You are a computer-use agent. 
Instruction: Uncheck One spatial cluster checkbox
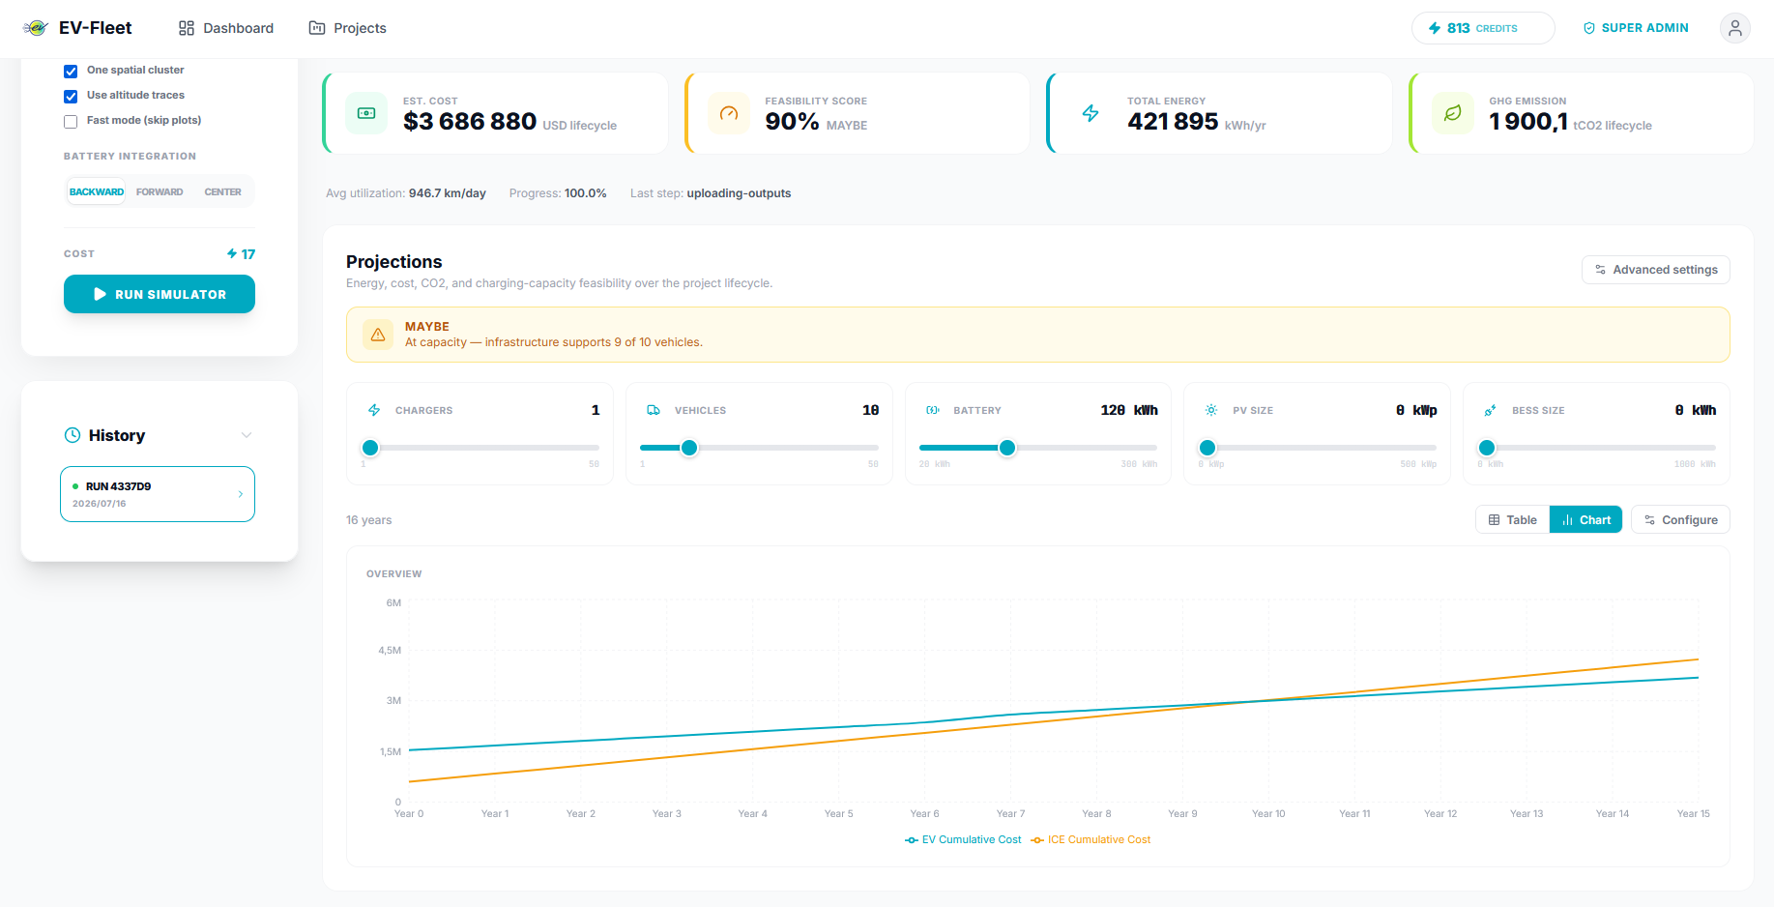(71, 71)
